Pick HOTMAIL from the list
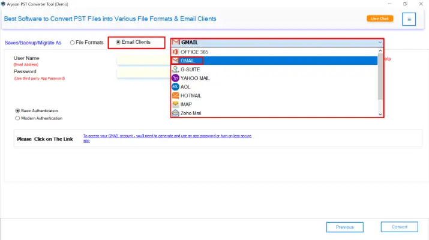429x240 pixels. [274, 95]
